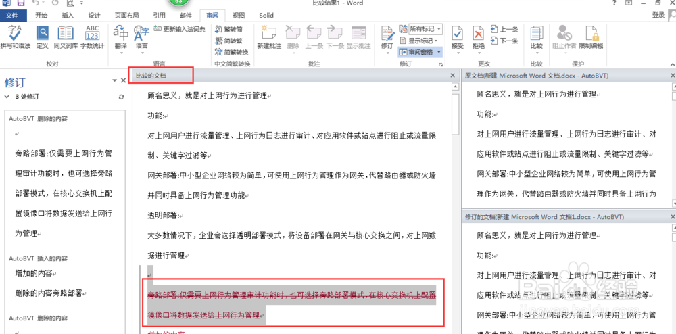Switch to the 设计 (Design) tab

point(95,15)
